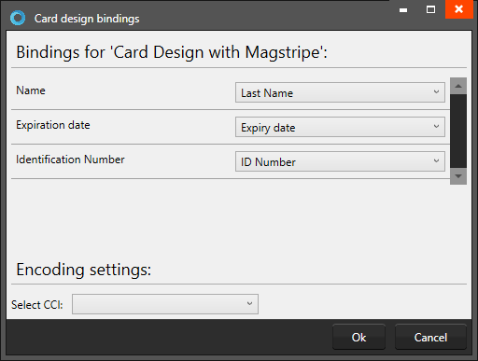Click the Cancel button
The height and width of the screenshot is (361, 478).
click(x=430, y=337)
